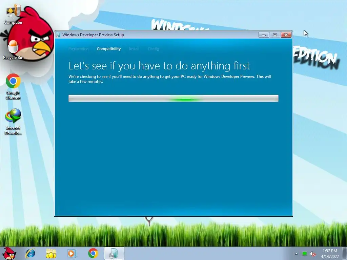Click the compatibility check progress bar
The height and width of the screenshot is (260, 347).
coord(173,99)
